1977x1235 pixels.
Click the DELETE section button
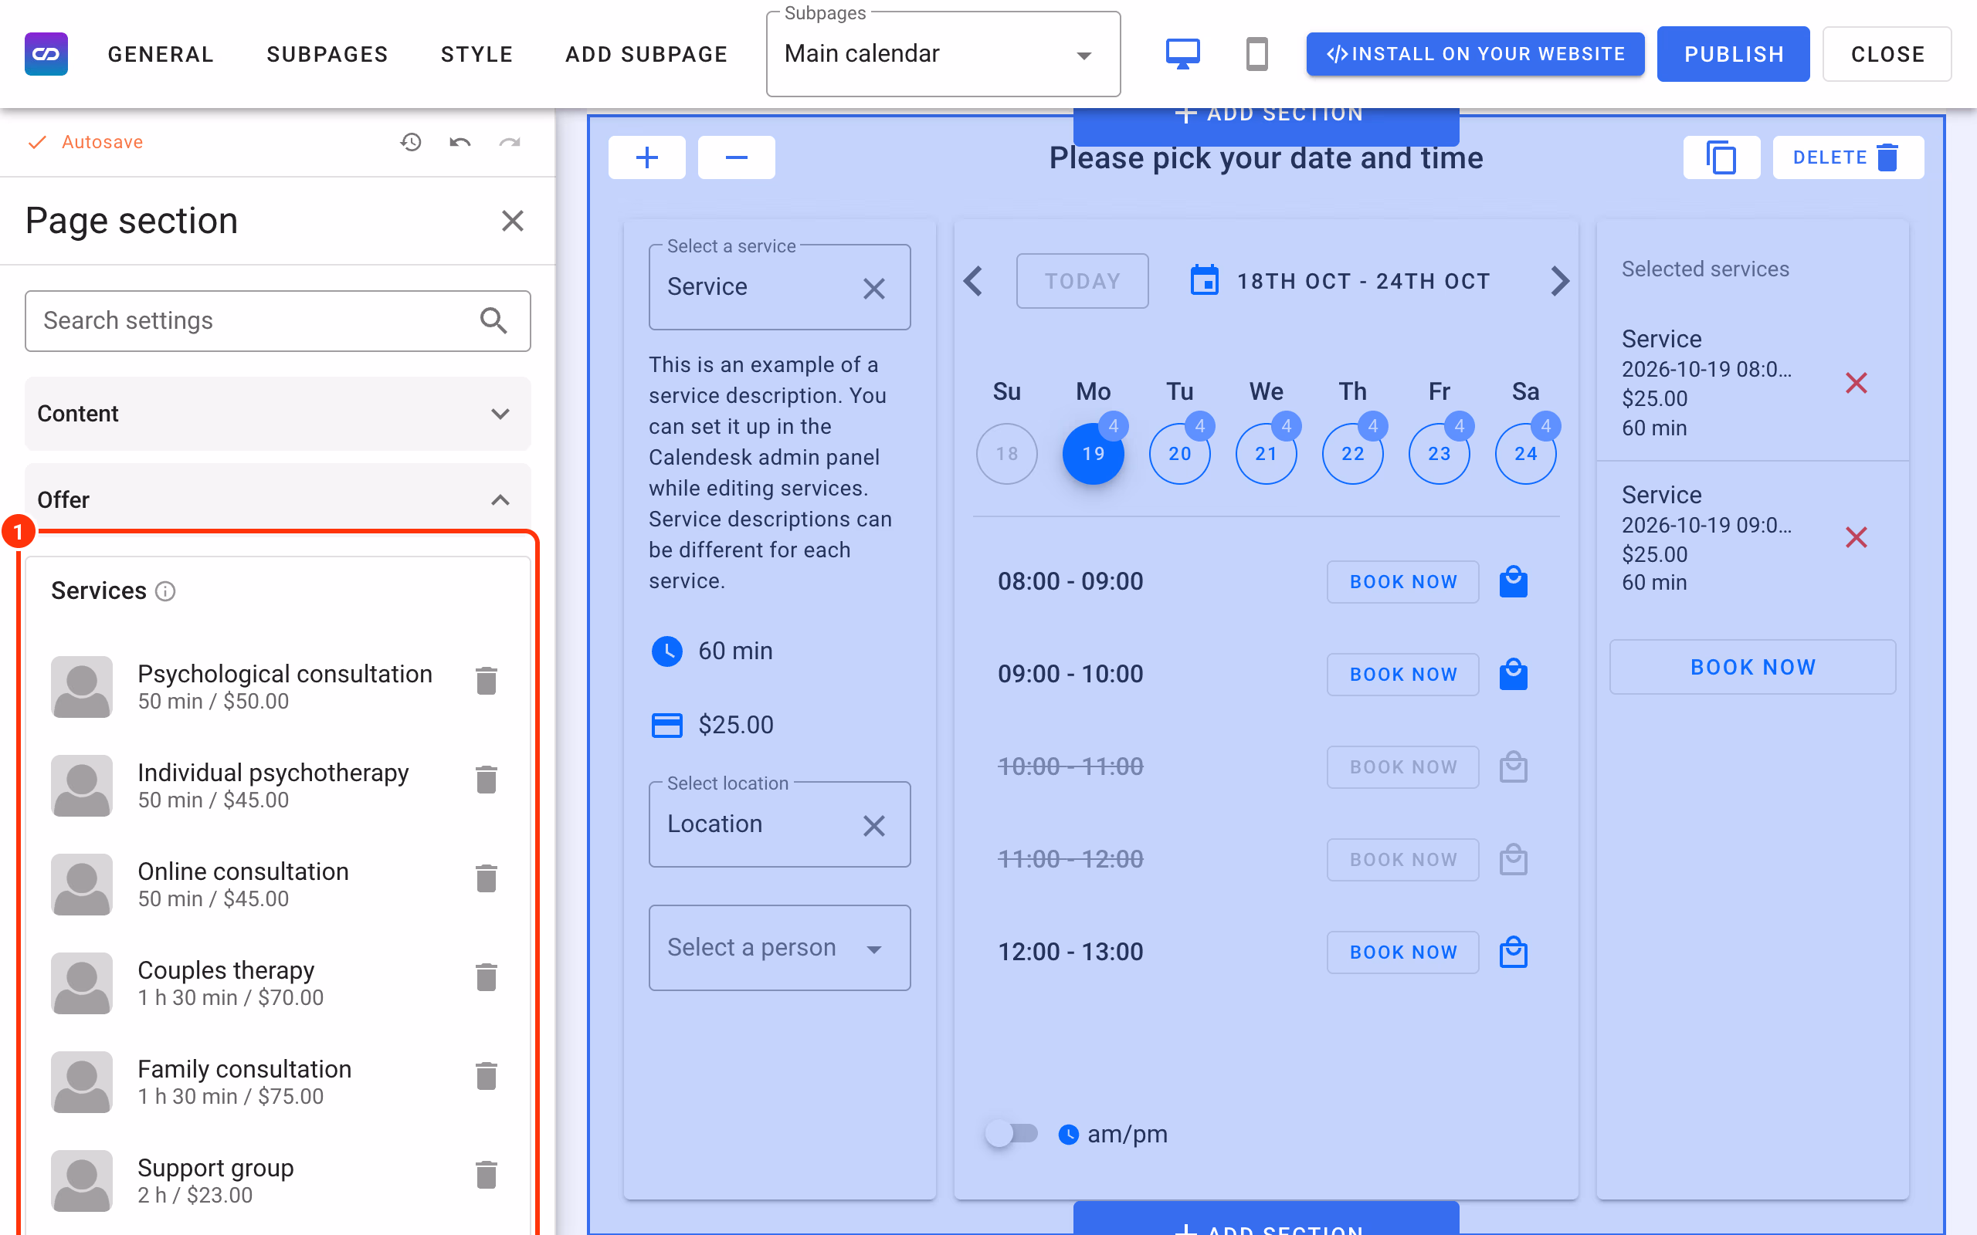click(x=1848, y=157)
